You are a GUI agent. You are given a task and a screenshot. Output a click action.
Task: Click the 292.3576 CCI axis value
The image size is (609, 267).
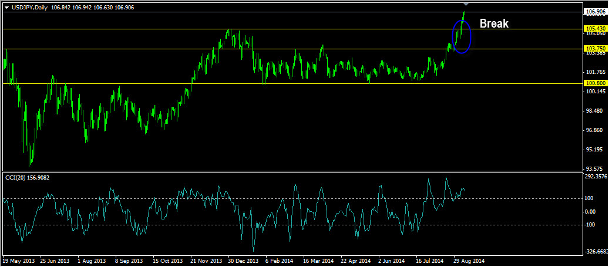coord(595,177)
